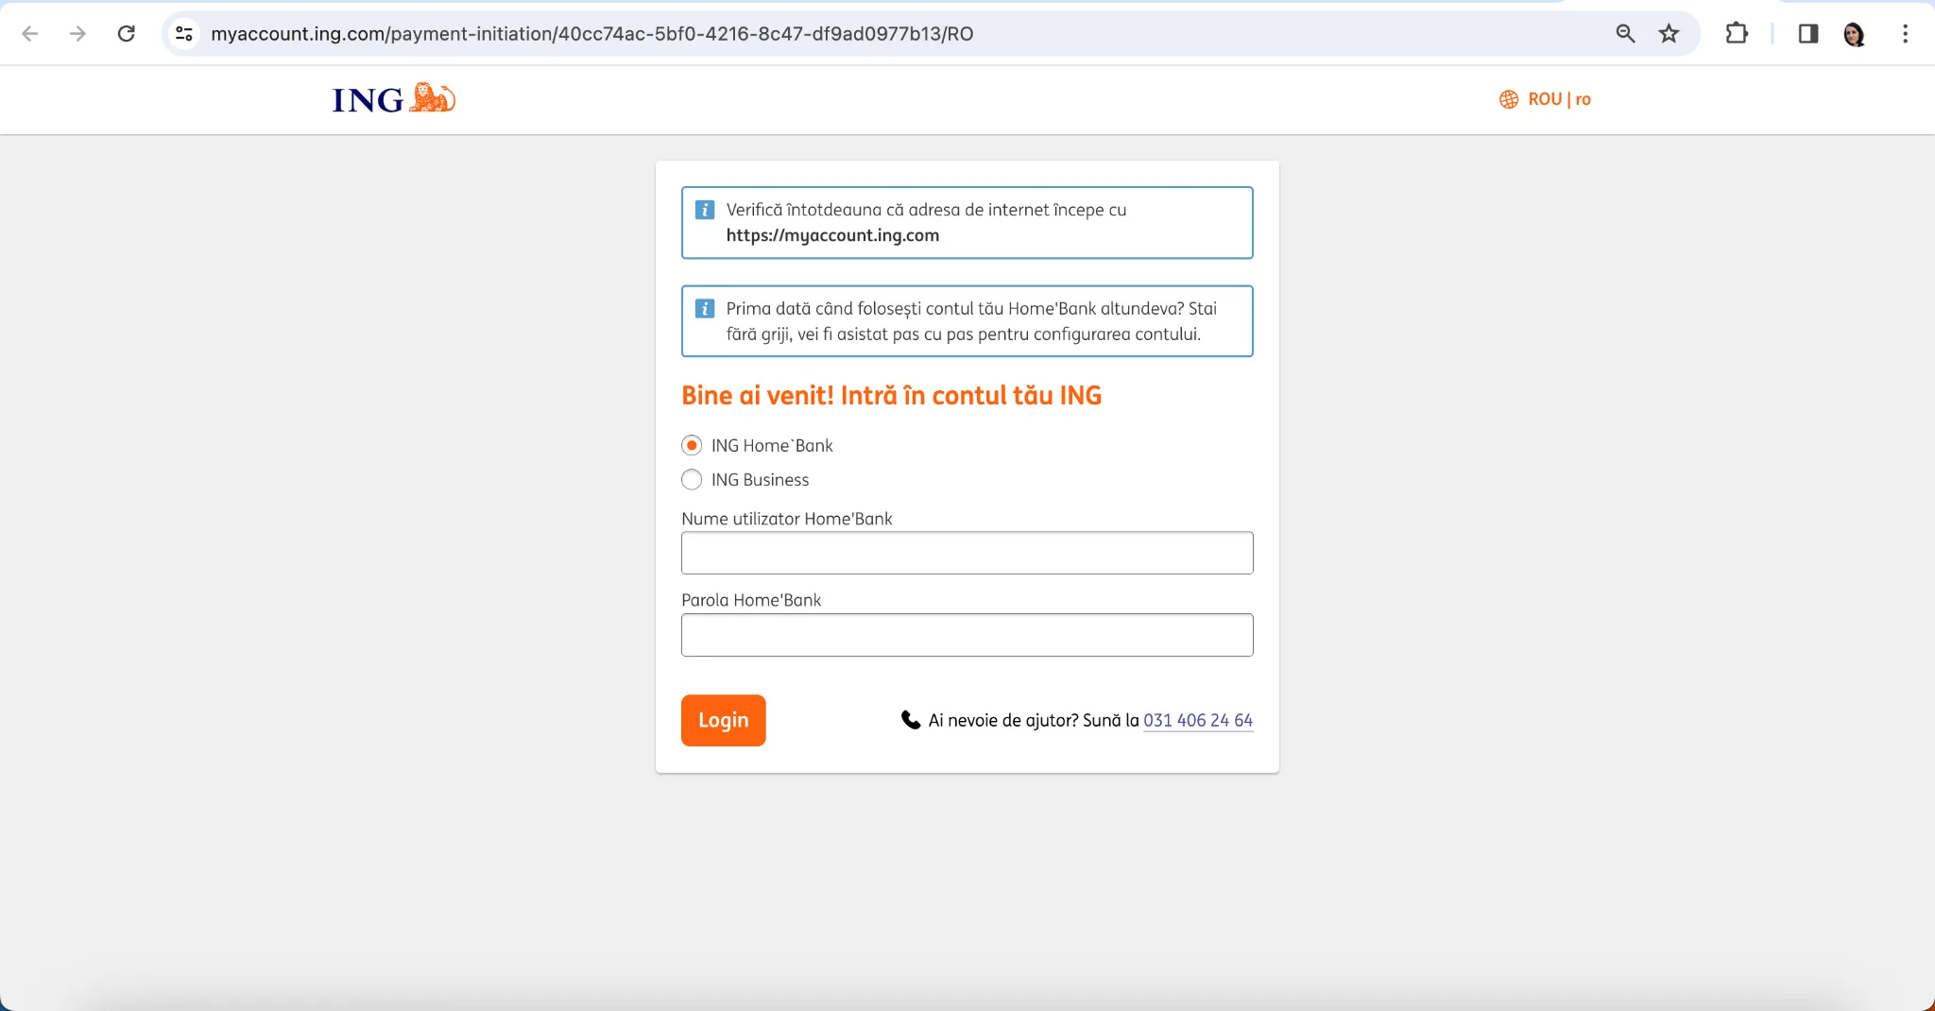Open the zoom magnifier in address bar
The width and height of the screenshot is (1935, 1011).
pyautogui.click(x=1625, y=34)
